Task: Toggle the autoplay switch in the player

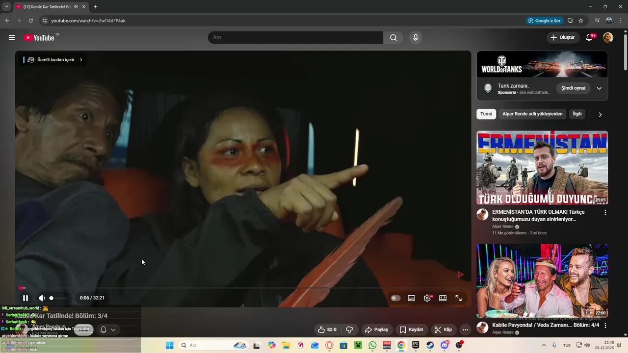Action: click(x=396, y=298)
